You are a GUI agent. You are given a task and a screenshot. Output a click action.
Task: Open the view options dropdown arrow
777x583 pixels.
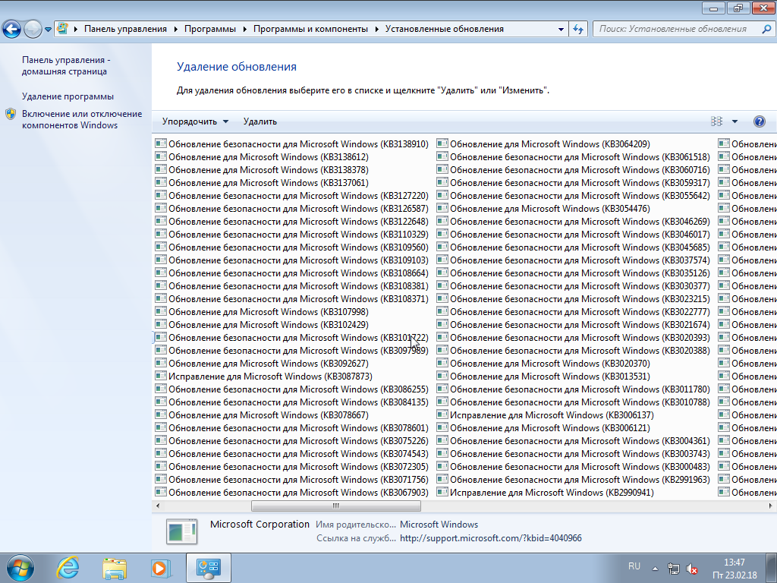[x=735, y=121]
